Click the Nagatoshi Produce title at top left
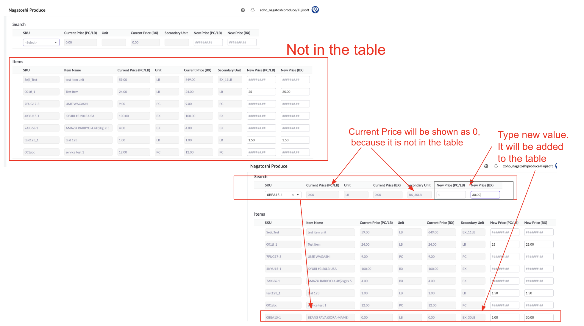 pos(27,10)
